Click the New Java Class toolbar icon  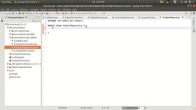pos(66,13)
